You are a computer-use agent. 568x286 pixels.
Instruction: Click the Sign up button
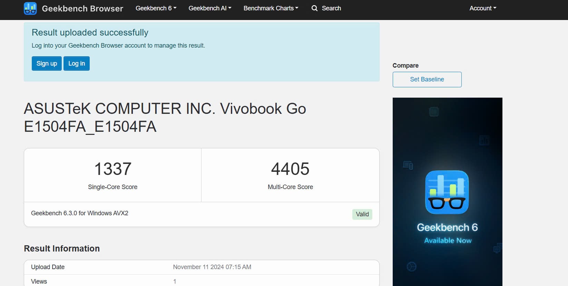click(47, 63)
